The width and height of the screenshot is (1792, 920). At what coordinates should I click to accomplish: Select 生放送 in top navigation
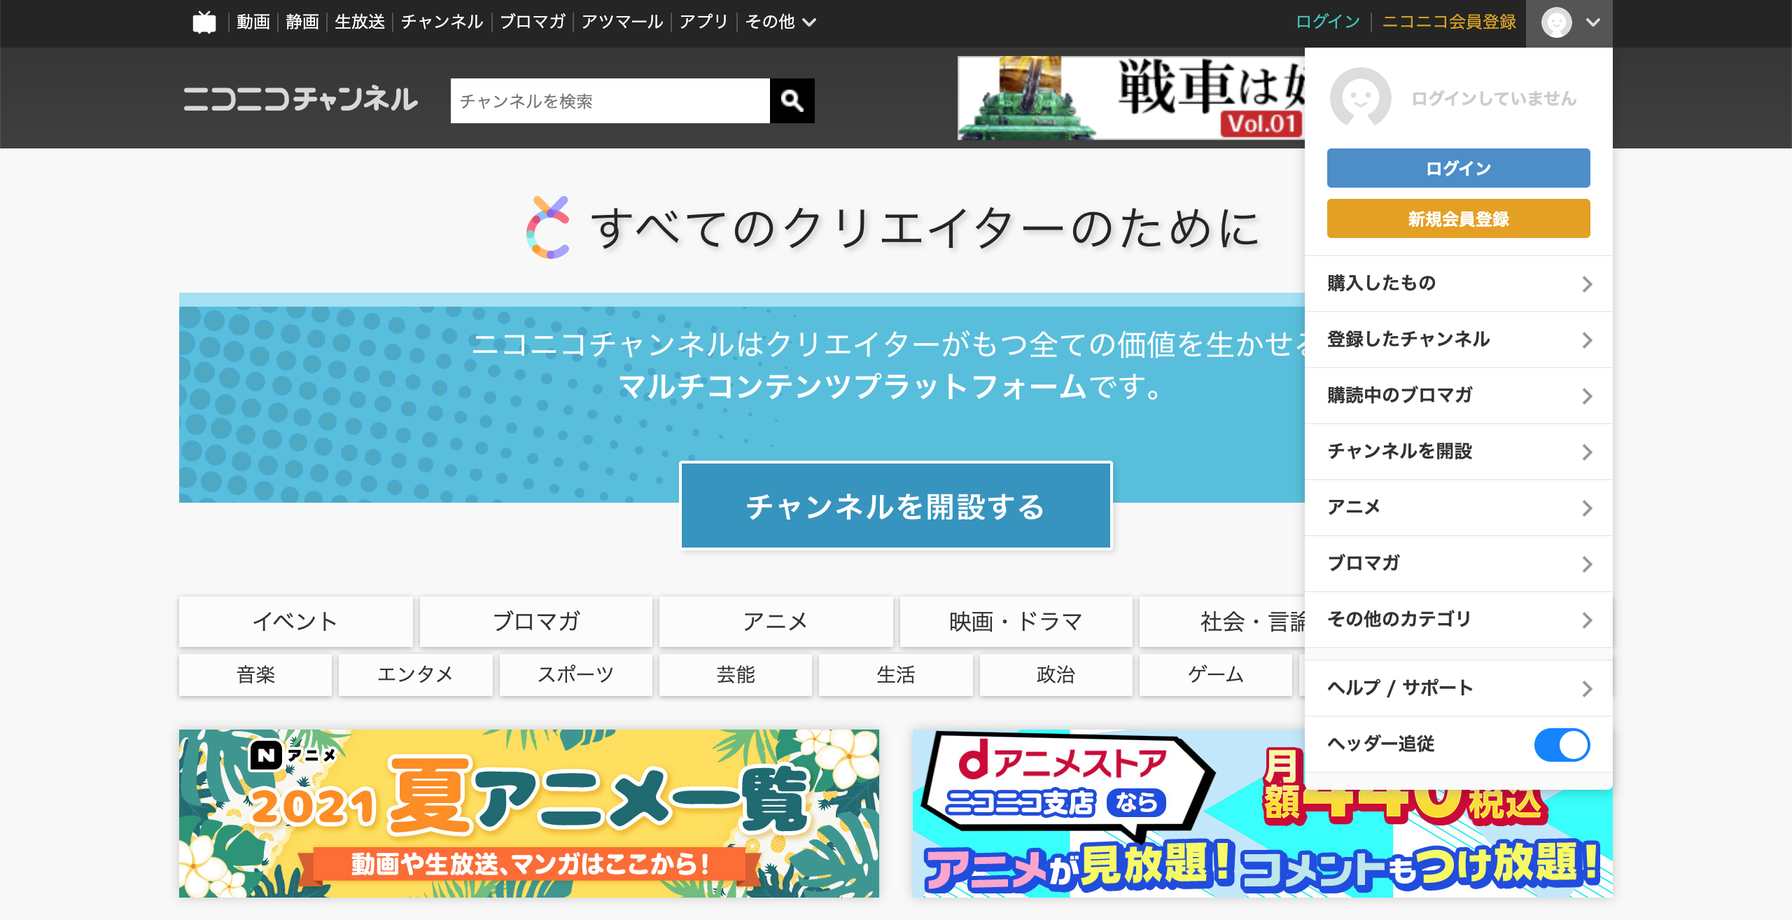(x=359, y=22)
